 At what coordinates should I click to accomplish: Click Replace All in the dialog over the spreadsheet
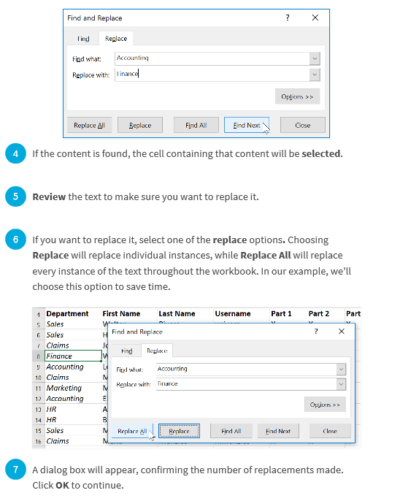pyautogui.click(x=132, y=431)
